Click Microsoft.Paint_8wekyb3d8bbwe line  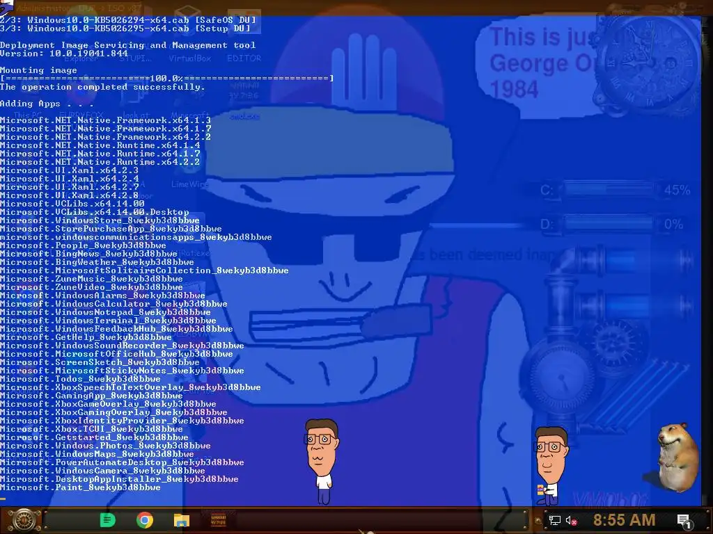(x=81, y=487)
